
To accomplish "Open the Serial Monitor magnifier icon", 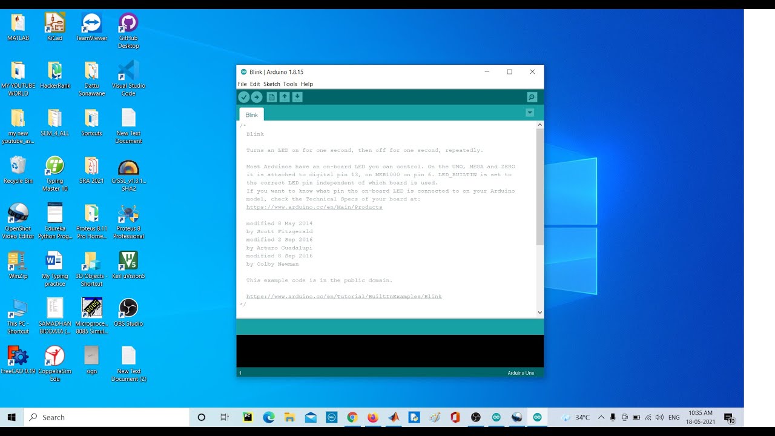I will (532, 97).
